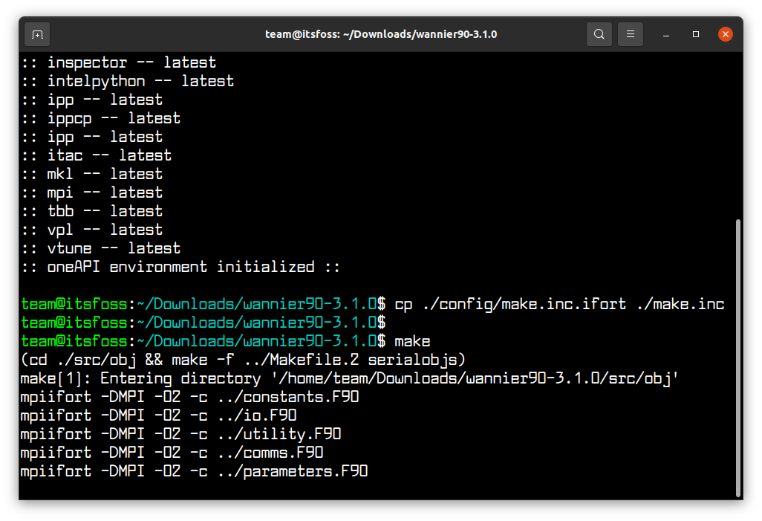Viewport: 762px width, 521px height.
Task: Click the filename ../parameters.F90
Action: (292, 470)
